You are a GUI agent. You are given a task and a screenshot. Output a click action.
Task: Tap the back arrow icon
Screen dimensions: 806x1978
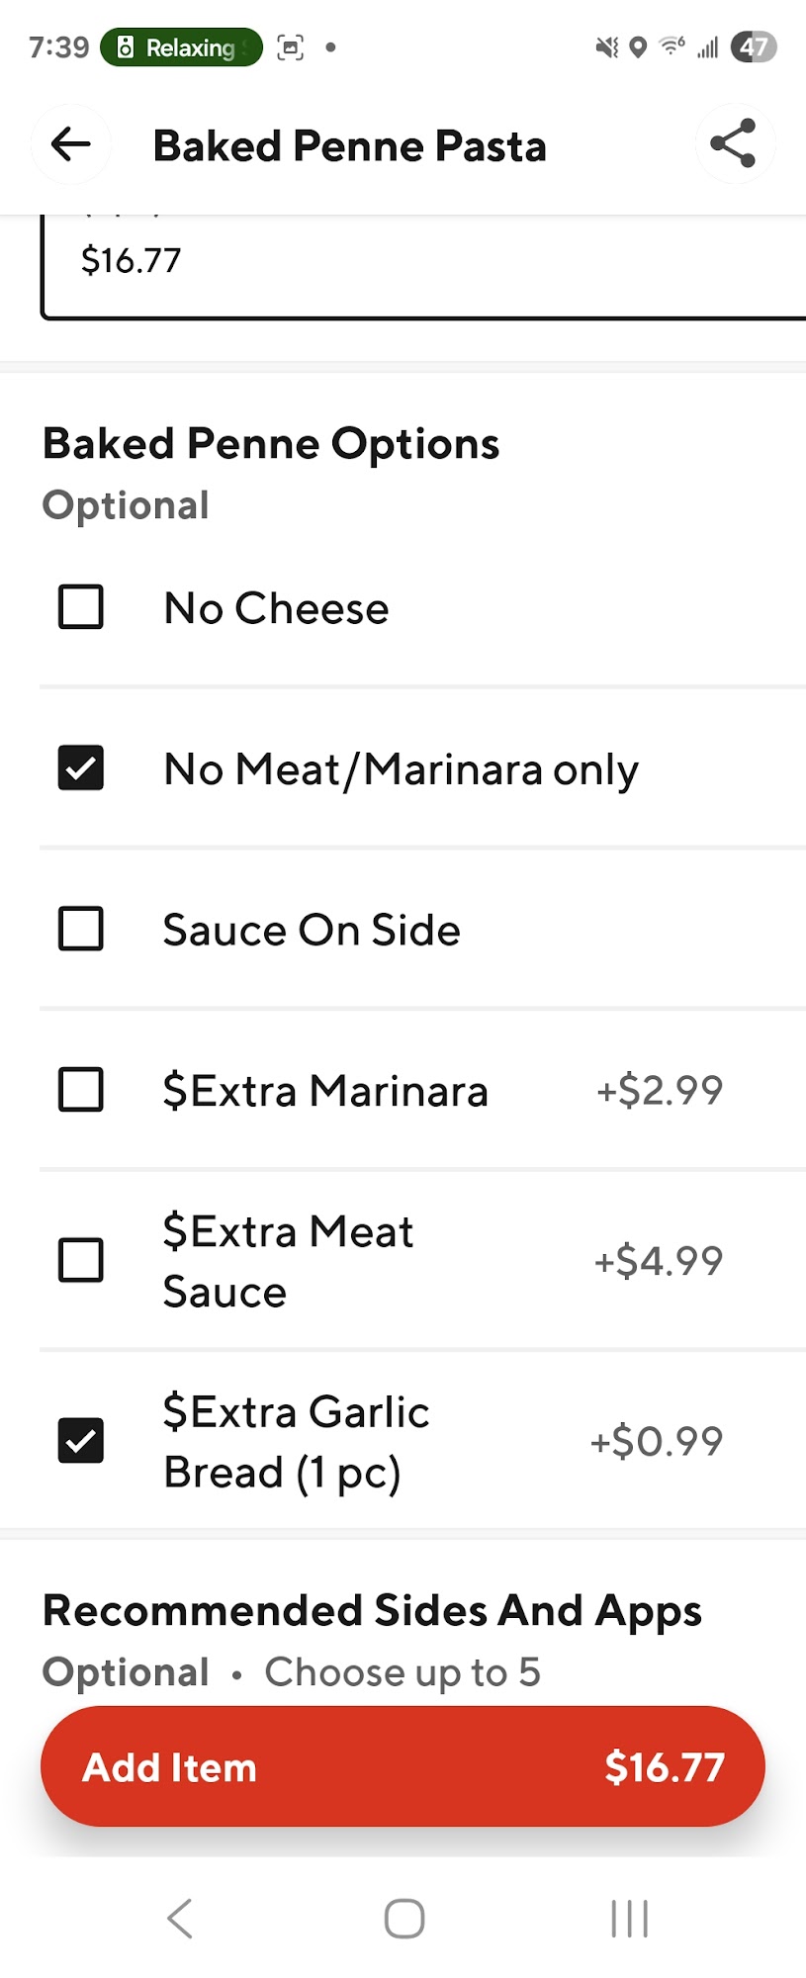coord(70,144)
